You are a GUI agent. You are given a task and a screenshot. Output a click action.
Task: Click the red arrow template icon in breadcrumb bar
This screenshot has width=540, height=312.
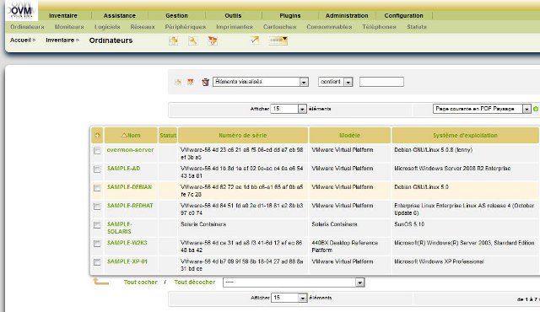click(x=213, y=40)
